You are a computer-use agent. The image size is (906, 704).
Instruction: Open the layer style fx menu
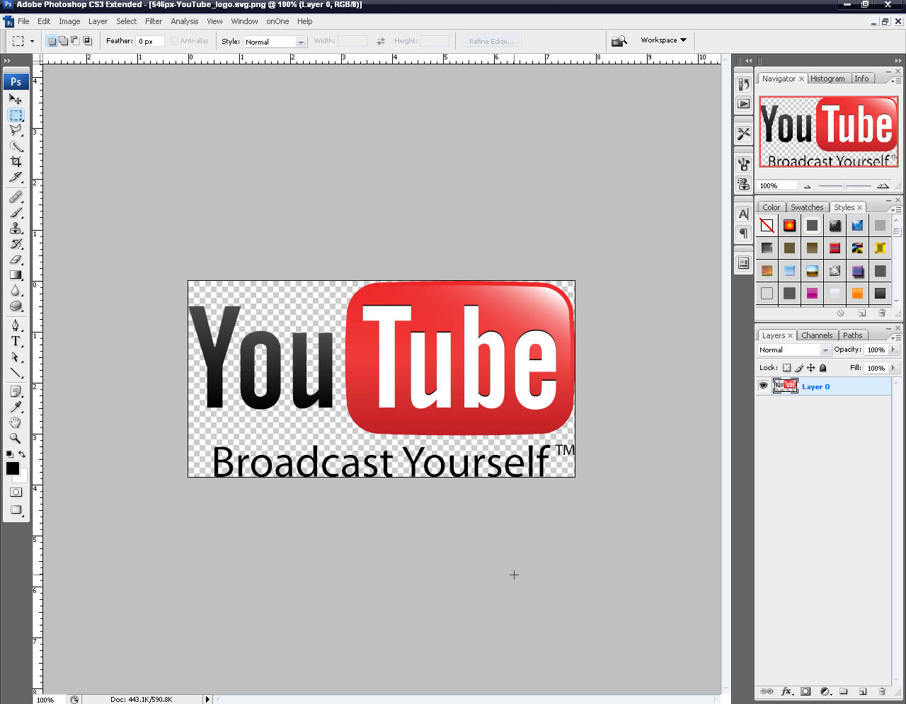(786, 691)
